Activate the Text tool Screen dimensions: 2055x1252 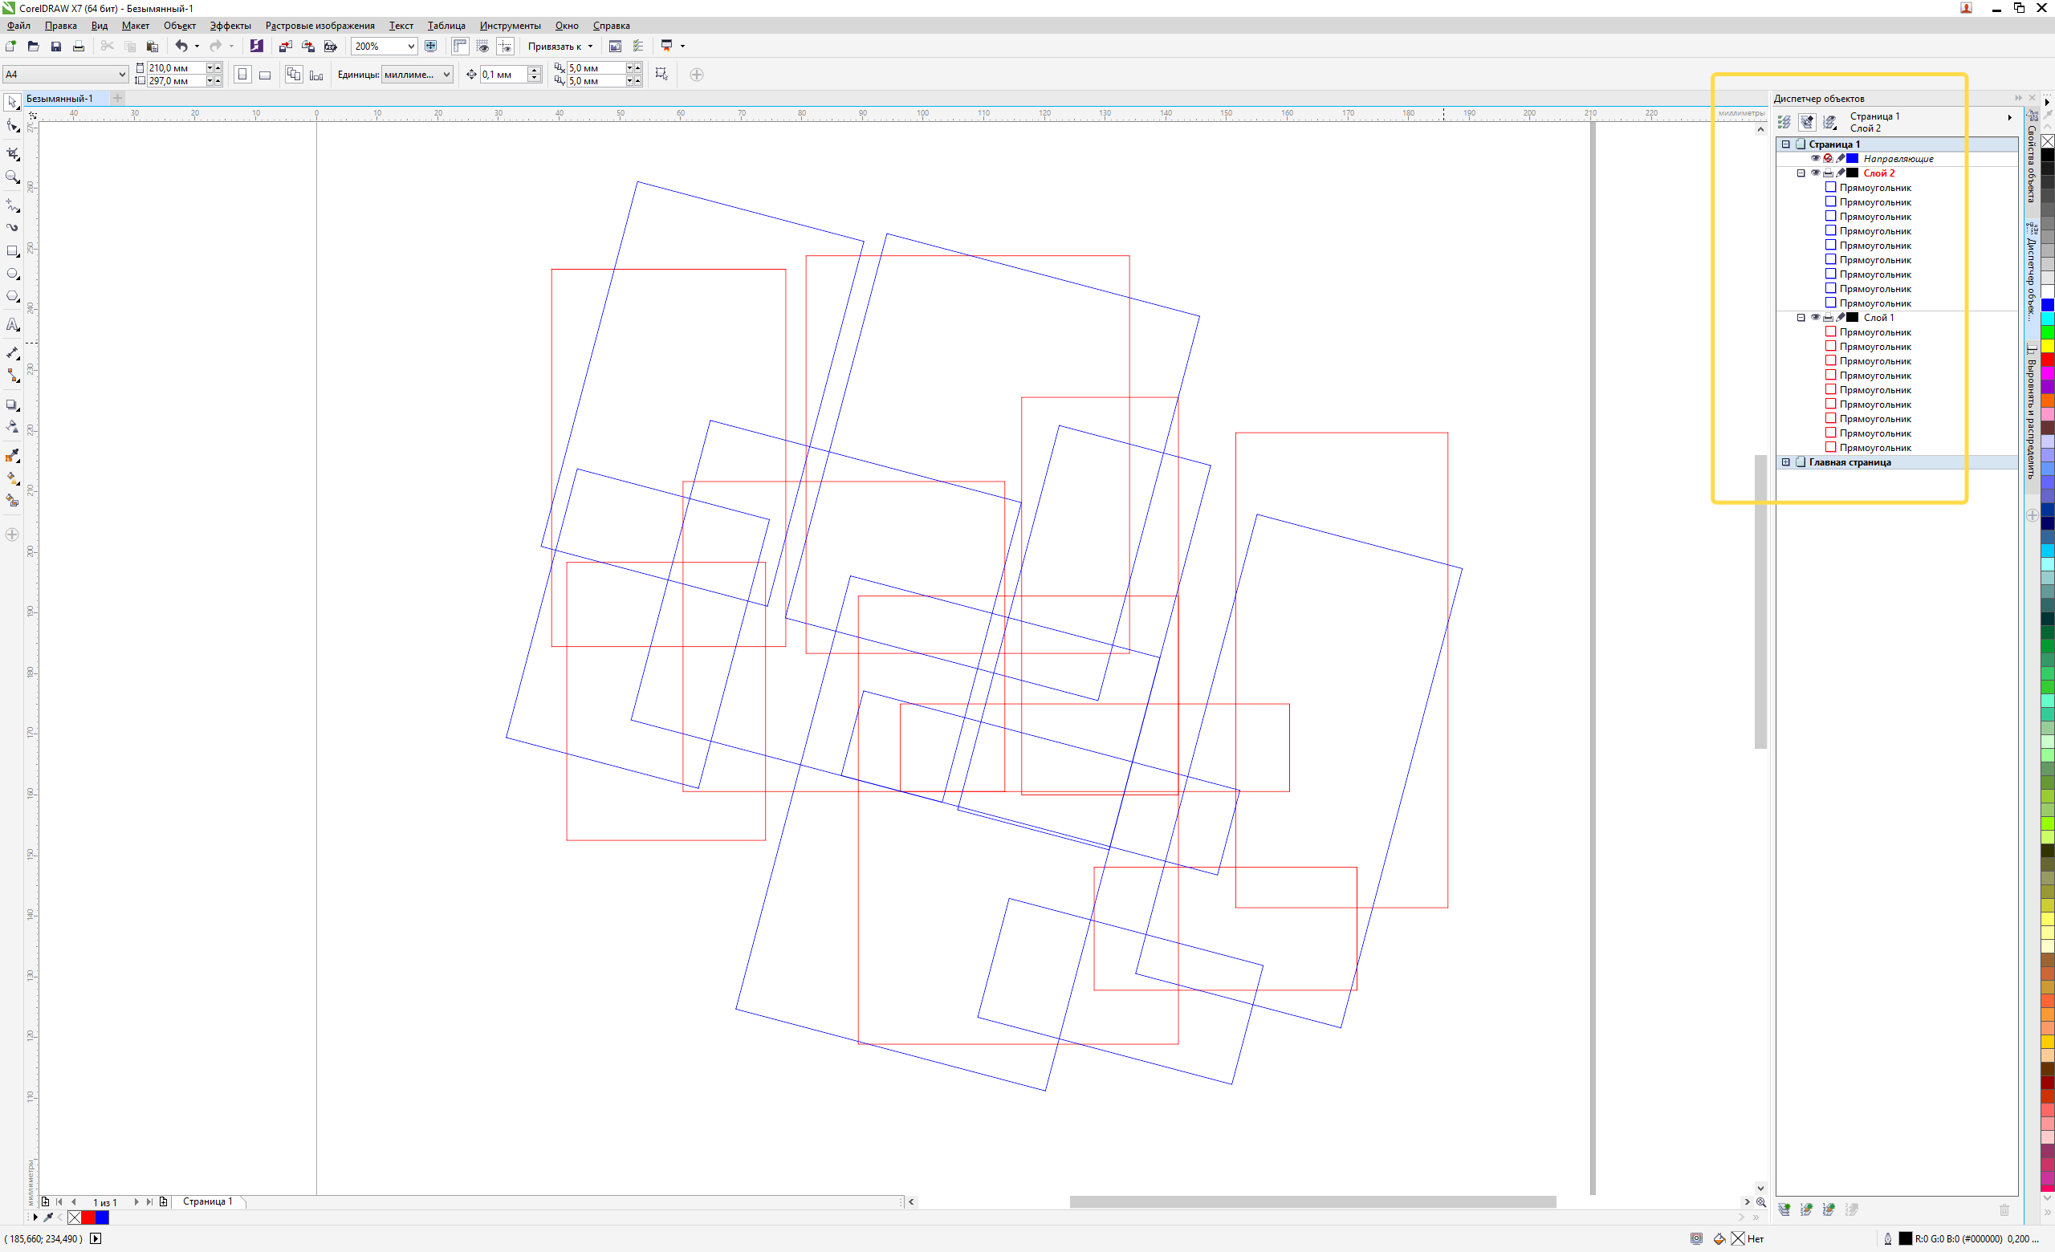click(13, 325)
